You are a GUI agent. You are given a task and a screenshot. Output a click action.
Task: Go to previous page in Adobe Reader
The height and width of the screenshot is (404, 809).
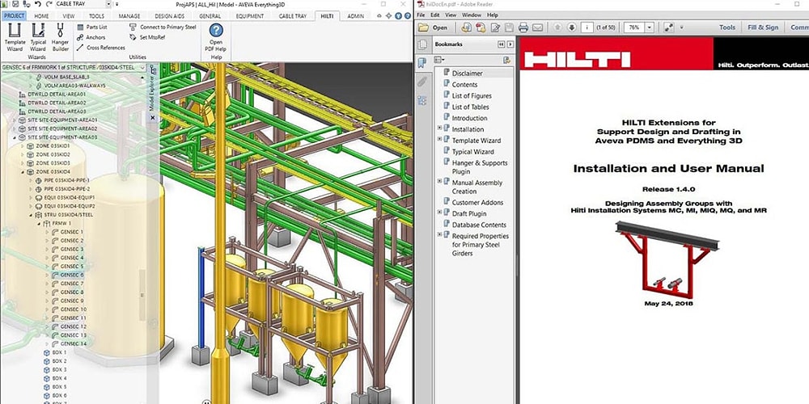pos(557,27)
